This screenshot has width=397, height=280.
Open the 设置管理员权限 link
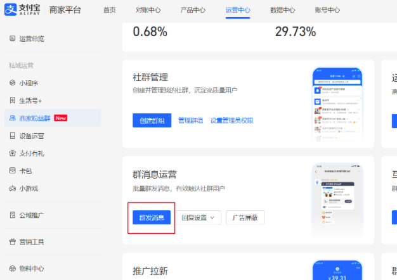point(231,120)
